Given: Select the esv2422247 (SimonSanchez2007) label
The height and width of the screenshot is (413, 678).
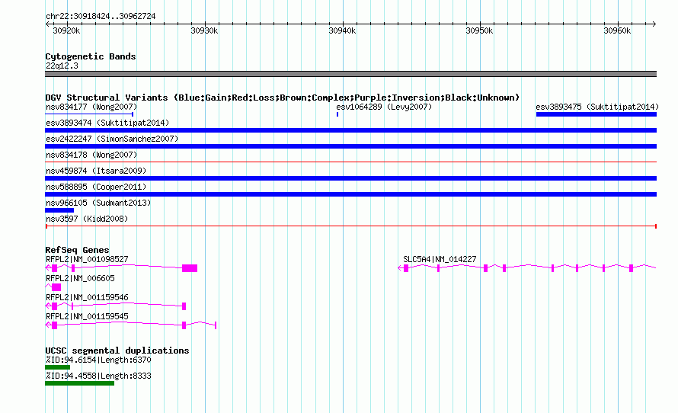Looking at the screenshot, I should click(x=112, y=139).
